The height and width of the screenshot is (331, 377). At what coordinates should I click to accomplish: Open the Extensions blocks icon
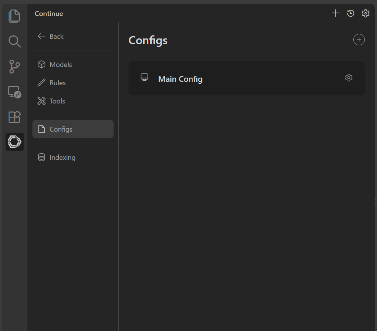14,117
